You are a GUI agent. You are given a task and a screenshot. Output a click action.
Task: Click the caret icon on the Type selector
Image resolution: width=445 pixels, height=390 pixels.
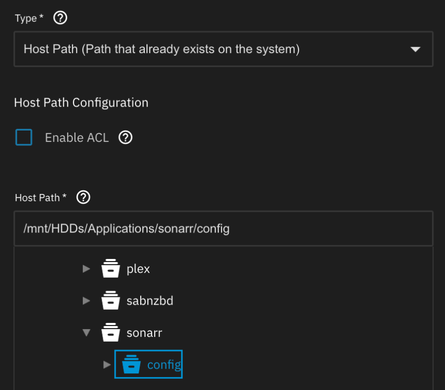[x=415, y=49]
